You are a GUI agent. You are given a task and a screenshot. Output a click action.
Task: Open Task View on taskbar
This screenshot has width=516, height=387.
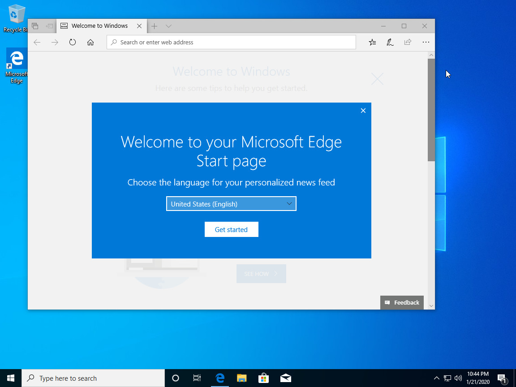[x=197, y=378]
